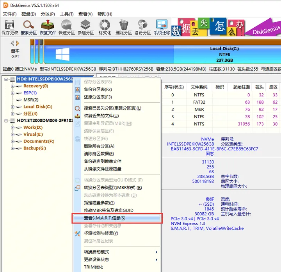Image resolution: width=281 pixels, height=272 pixels.
Task: Click the drive icon beside Work(D:)
Action: pyautogui.click(x=19, y=128)
